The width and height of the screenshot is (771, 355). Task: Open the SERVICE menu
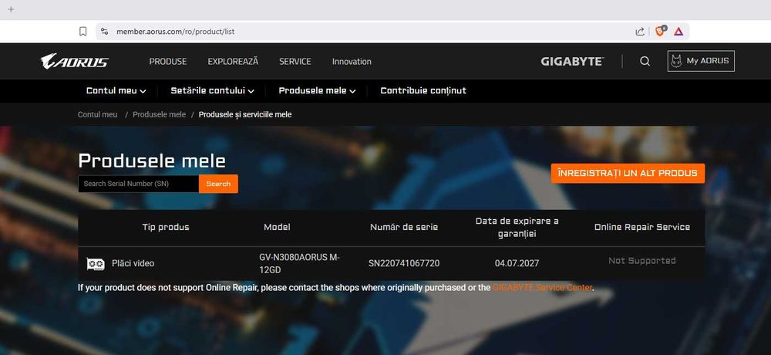[295, 62]
